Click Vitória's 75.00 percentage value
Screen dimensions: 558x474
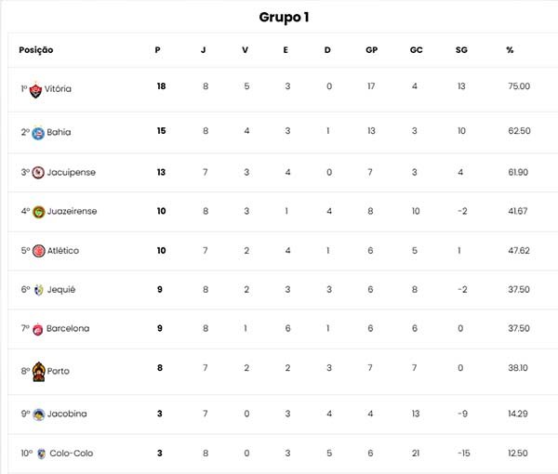519,86
